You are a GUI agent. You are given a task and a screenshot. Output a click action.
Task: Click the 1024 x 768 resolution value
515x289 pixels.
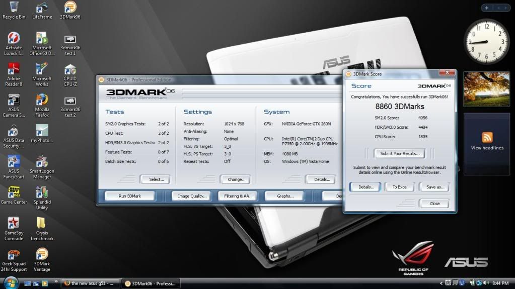234,124
